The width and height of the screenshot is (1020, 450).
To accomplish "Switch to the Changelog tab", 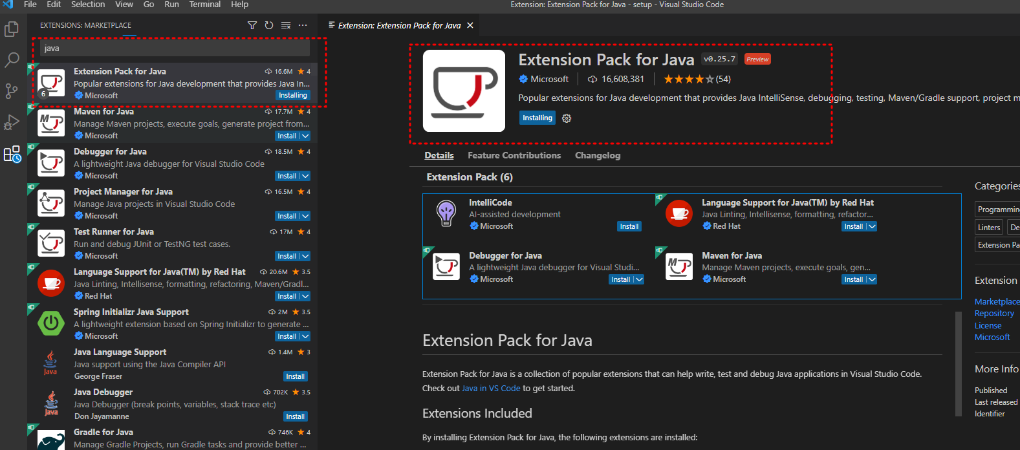I will click(x=598, y=155).
